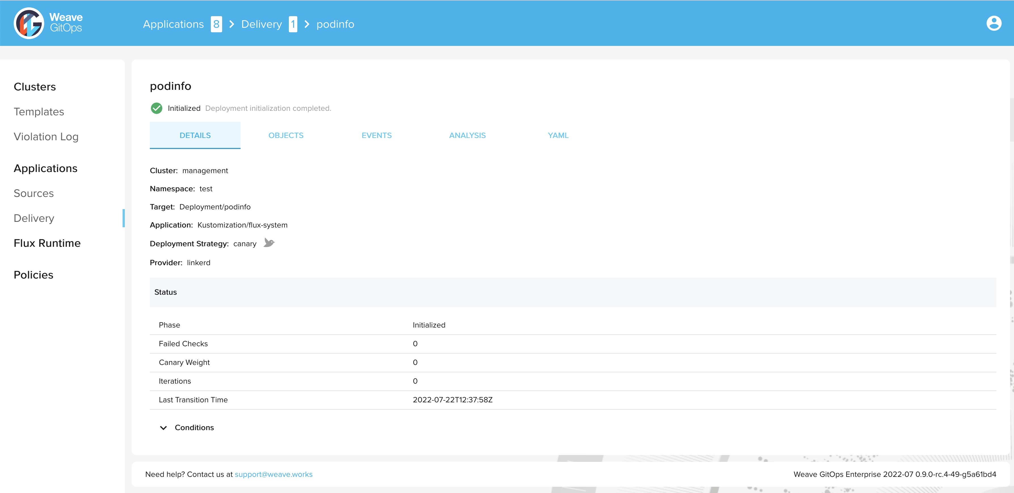Click the Applications breadcrumb icon

click(217, 24)
